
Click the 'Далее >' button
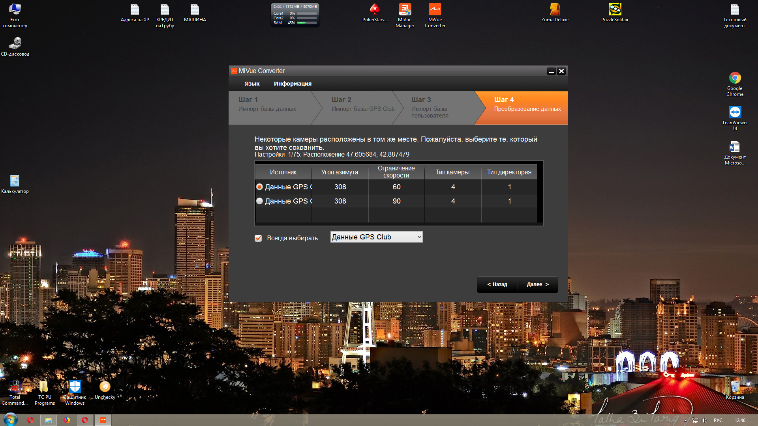point(538,284)
